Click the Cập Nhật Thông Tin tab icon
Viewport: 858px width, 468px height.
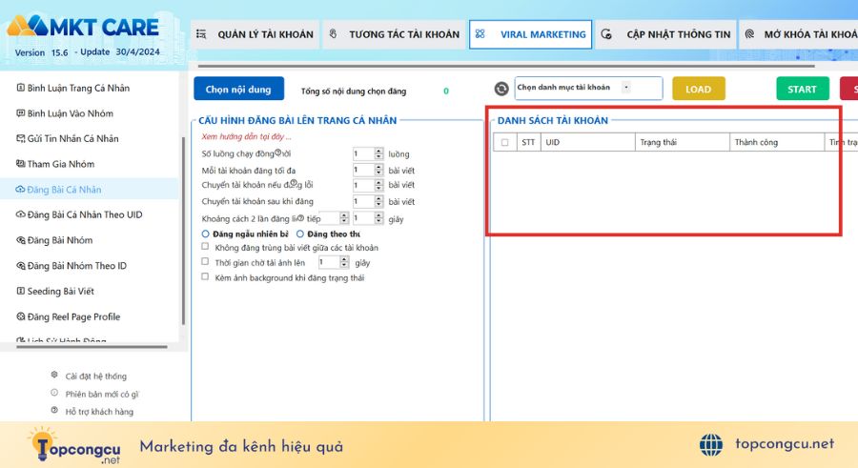click(606, 34)
